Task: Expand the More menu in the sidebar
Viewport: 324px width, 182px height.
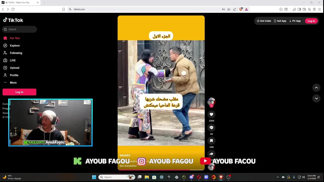Action: point(10,83)
